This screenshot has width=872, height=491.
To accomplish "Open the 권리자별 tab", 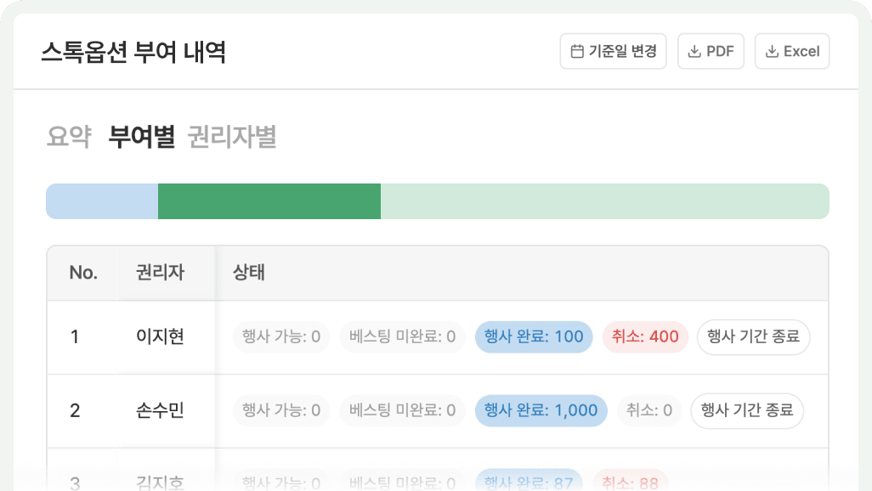I will coord(232,137).
